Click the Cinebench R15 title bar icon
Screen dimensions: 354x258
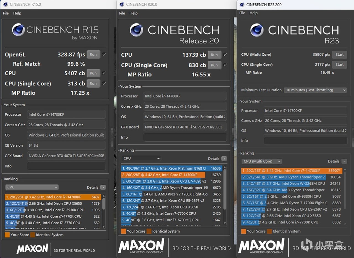[5, 4]
